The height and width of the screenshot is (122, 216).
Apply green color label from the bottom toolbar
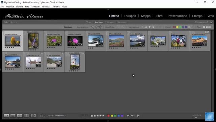pyautogui.click(x=115, y=116)
